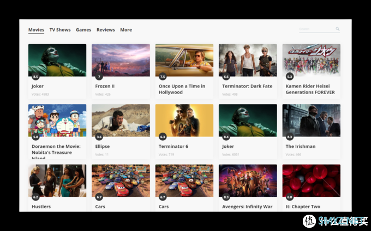Select the 'Votes: 408' text
The image size is (371, 231).
click(x=230, y=94)
